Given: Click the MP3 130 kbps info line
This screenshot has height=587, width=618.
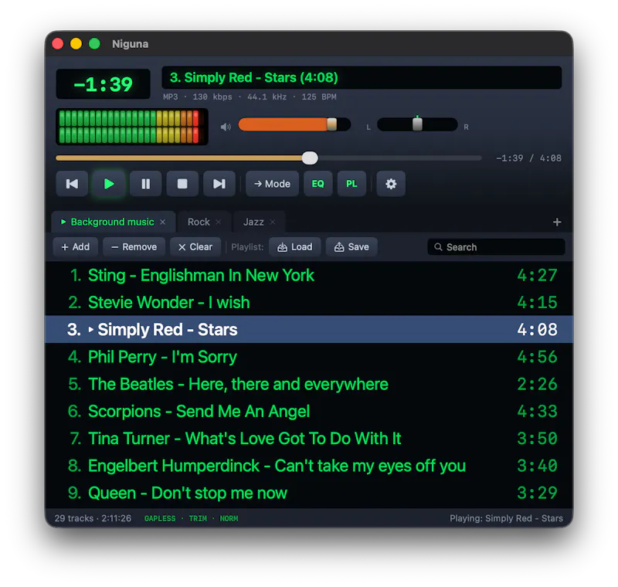Looking at the screenshot, I should (x=250, y=97).
